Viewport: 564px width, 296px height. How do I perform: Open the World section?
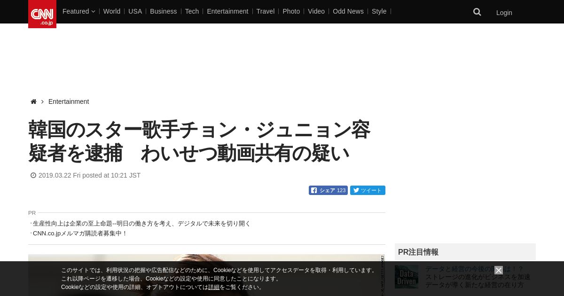point(112,11)
